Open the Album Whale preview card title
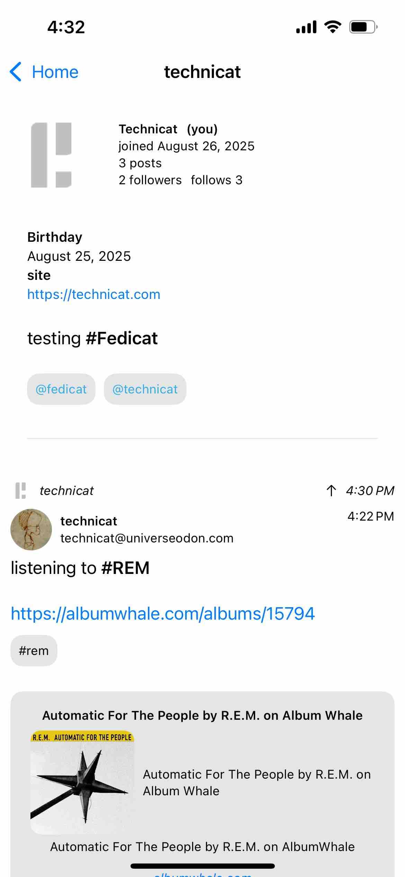The width and height of the screenshot is (405, 877). point(202,715)
